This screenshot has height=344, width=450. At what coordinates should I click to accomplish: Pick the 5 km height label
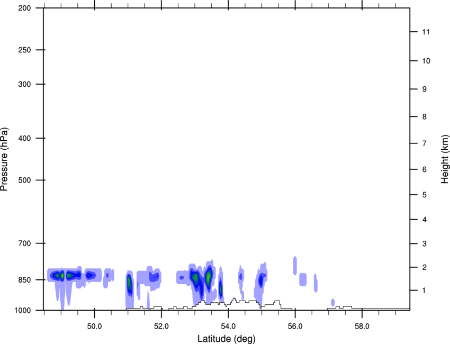point(424,195)
